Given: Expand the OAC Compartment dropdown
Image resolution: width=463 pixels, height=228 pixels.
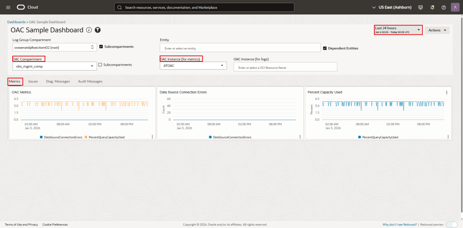Looking at the screenshot, I should click(x=54, y=66).
